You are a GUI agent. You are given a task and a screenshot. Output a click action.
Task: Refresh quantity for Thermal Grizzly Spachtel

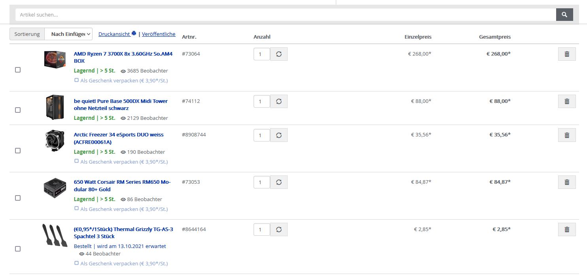(x=279, y=229)
